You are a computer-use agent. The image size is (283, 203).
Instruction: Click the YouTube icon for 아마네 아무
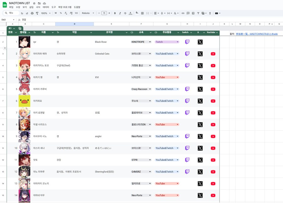[213, 195]
